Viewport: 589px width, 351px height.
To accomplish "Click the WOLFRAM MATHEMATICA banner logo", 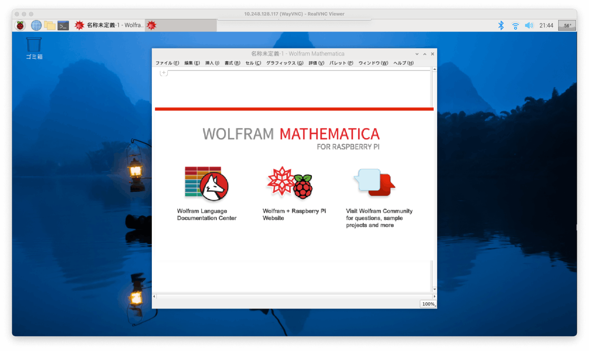I will pos(291,138).
